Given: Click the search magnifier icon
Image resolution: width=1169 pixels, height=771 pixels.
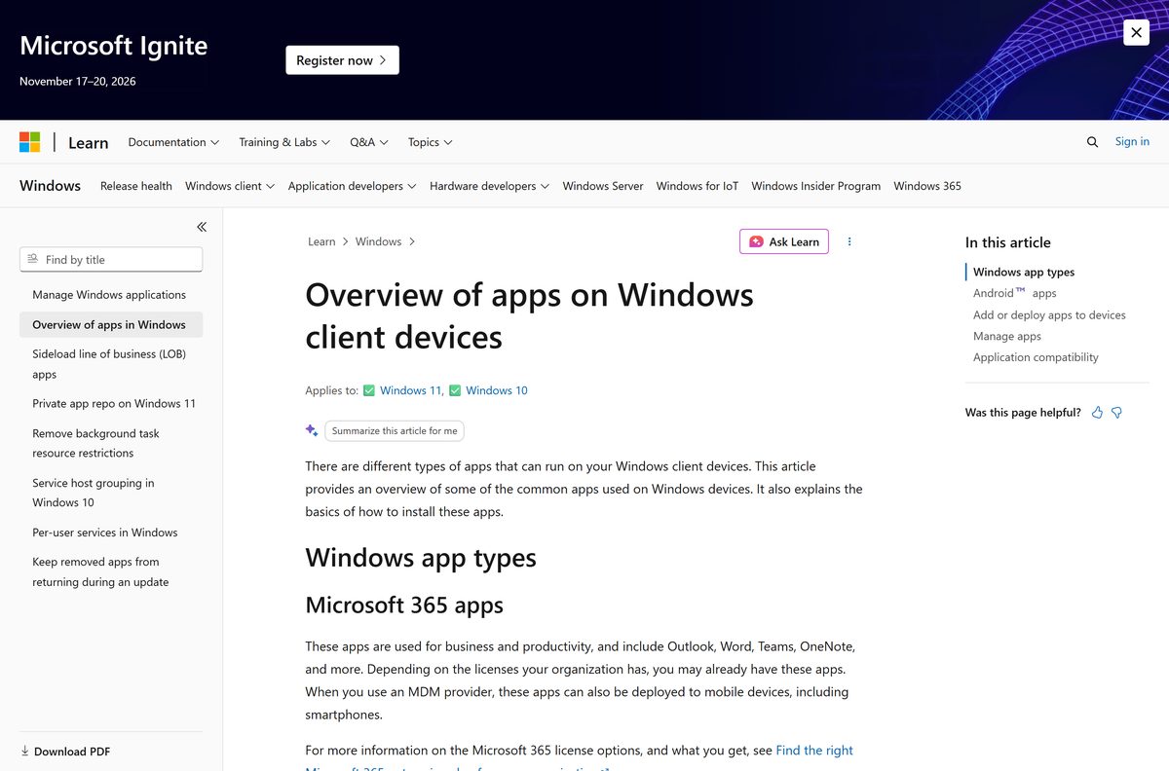Looking at the screenshot, I should [x=1092, y=142].
